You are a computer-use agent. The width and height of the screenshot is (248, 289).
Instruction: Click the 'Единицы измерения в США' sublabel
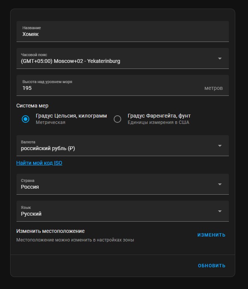coord(158,122)
